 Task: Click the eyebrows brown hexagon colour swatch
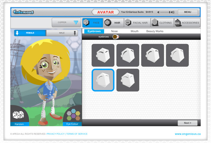pos(115,37)
